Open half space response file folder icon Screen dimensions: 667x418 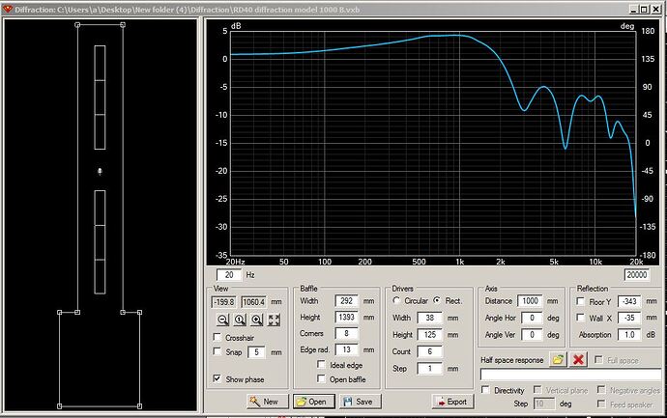point(558,359)
